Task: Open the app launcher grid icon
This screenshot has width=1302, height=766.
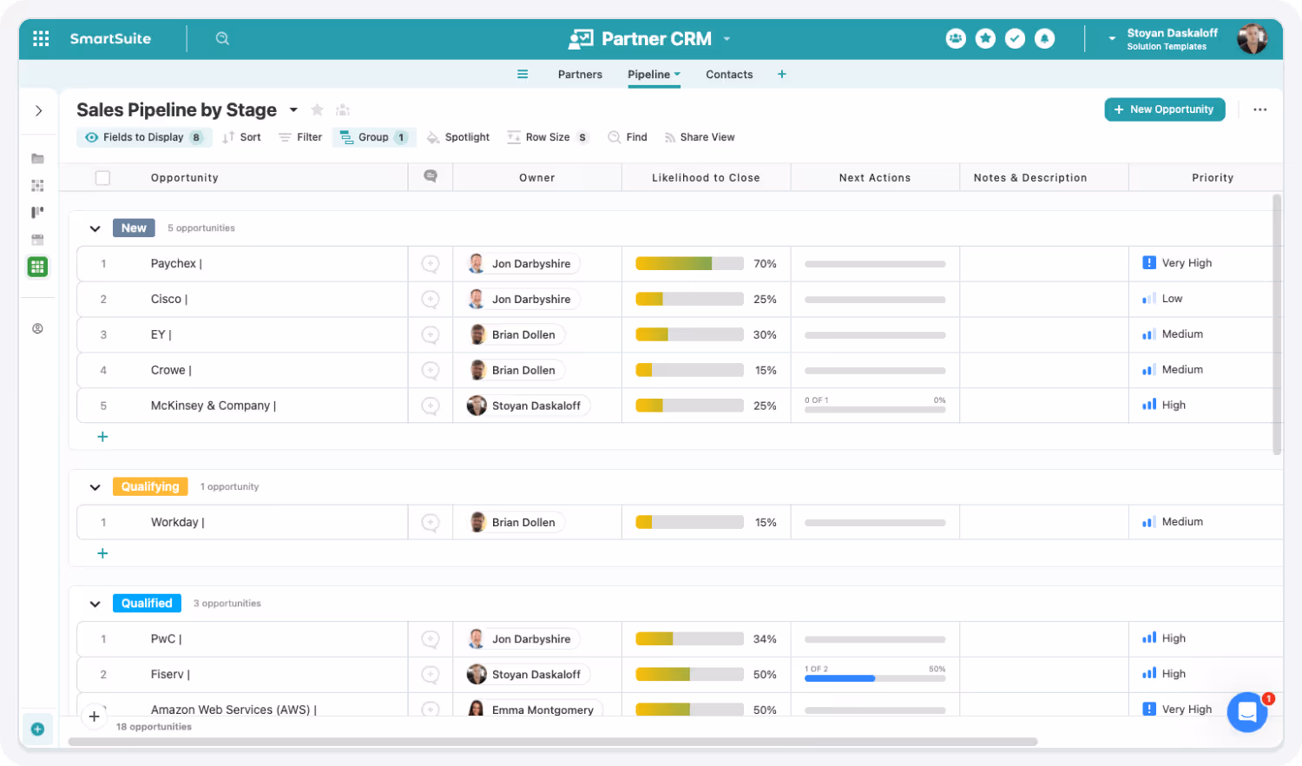Action: coord(41,38)
